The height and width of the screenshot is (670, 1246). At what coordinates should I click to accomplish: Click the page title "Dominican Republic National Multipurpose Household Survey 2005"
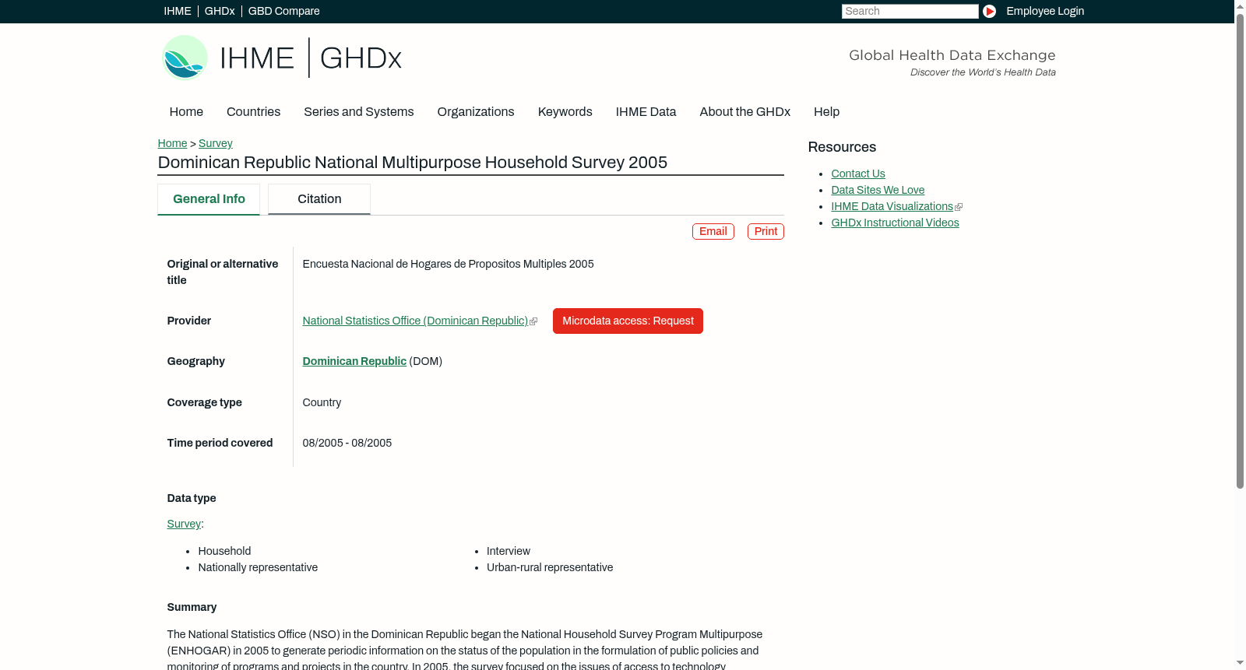click(413, 163)
